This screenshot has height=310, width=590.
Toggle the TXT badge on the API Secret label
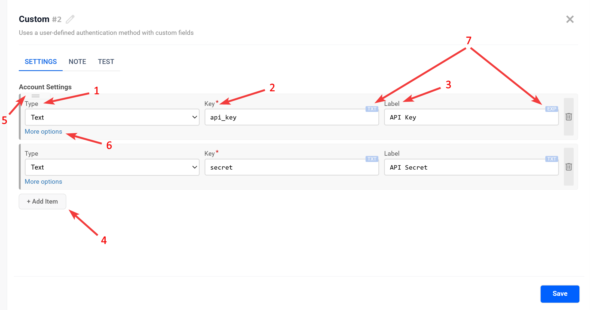tap(552, 159)
